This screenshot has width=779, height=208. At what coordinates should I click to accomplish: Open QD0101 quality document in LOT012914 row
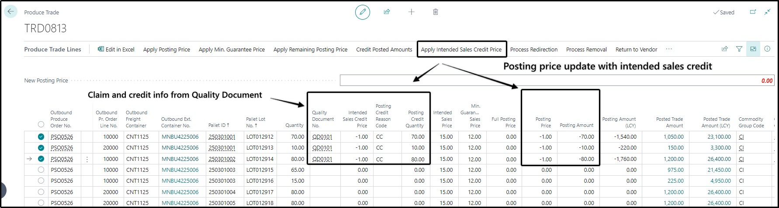tap(322, 159)
